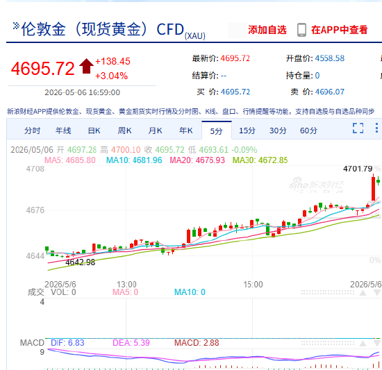This screenshot has height=370, width=382.
Task: Open the 年K chart tab
Action: (186, 131)
